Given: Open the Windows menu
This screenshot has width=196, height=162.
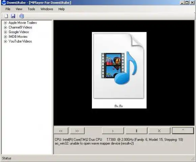Looking at the screenshot, I should coord(47,9).
